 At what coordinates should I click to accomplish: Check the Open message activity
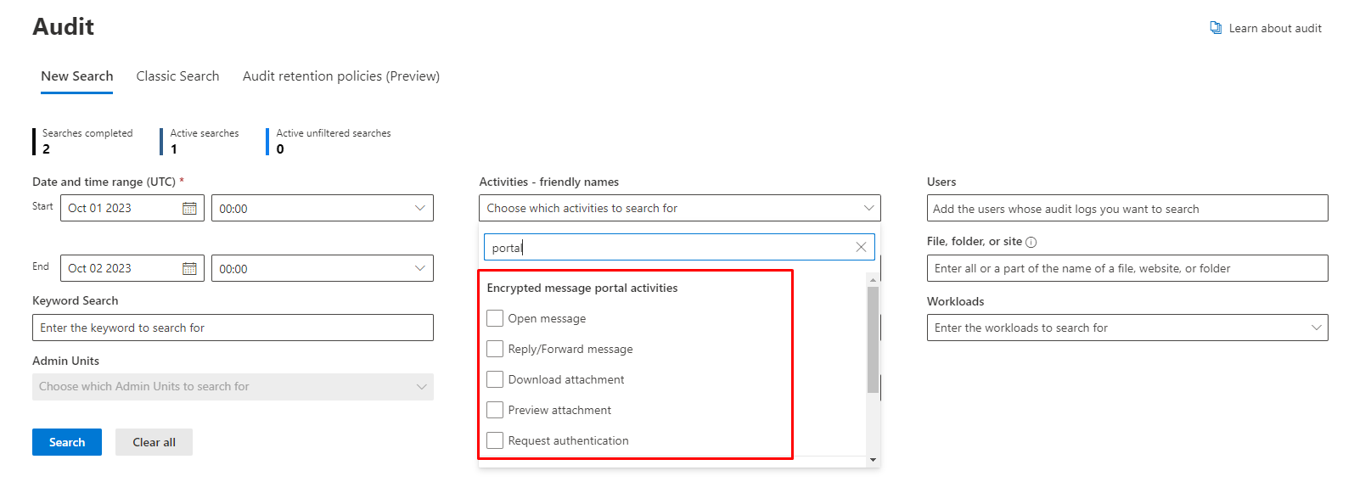[495, 318]
